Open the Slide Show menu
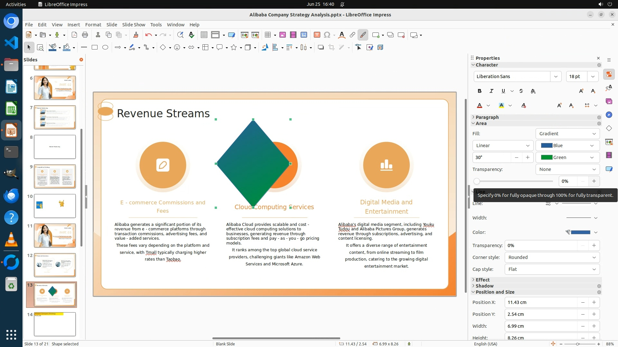This screenshot has height=347, width=618. [x=134, y=24]
